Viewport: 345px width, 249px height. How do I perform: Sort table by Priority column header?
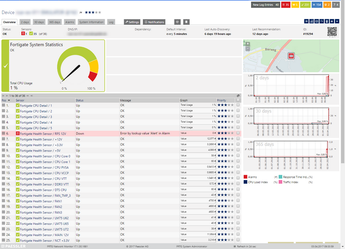point(221,100)
